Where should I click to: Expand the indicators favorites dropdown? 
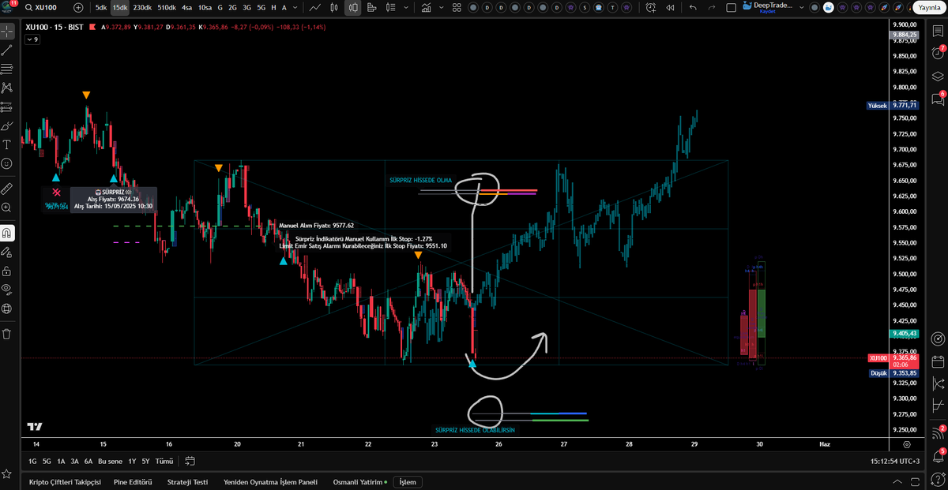coord(441,7)
